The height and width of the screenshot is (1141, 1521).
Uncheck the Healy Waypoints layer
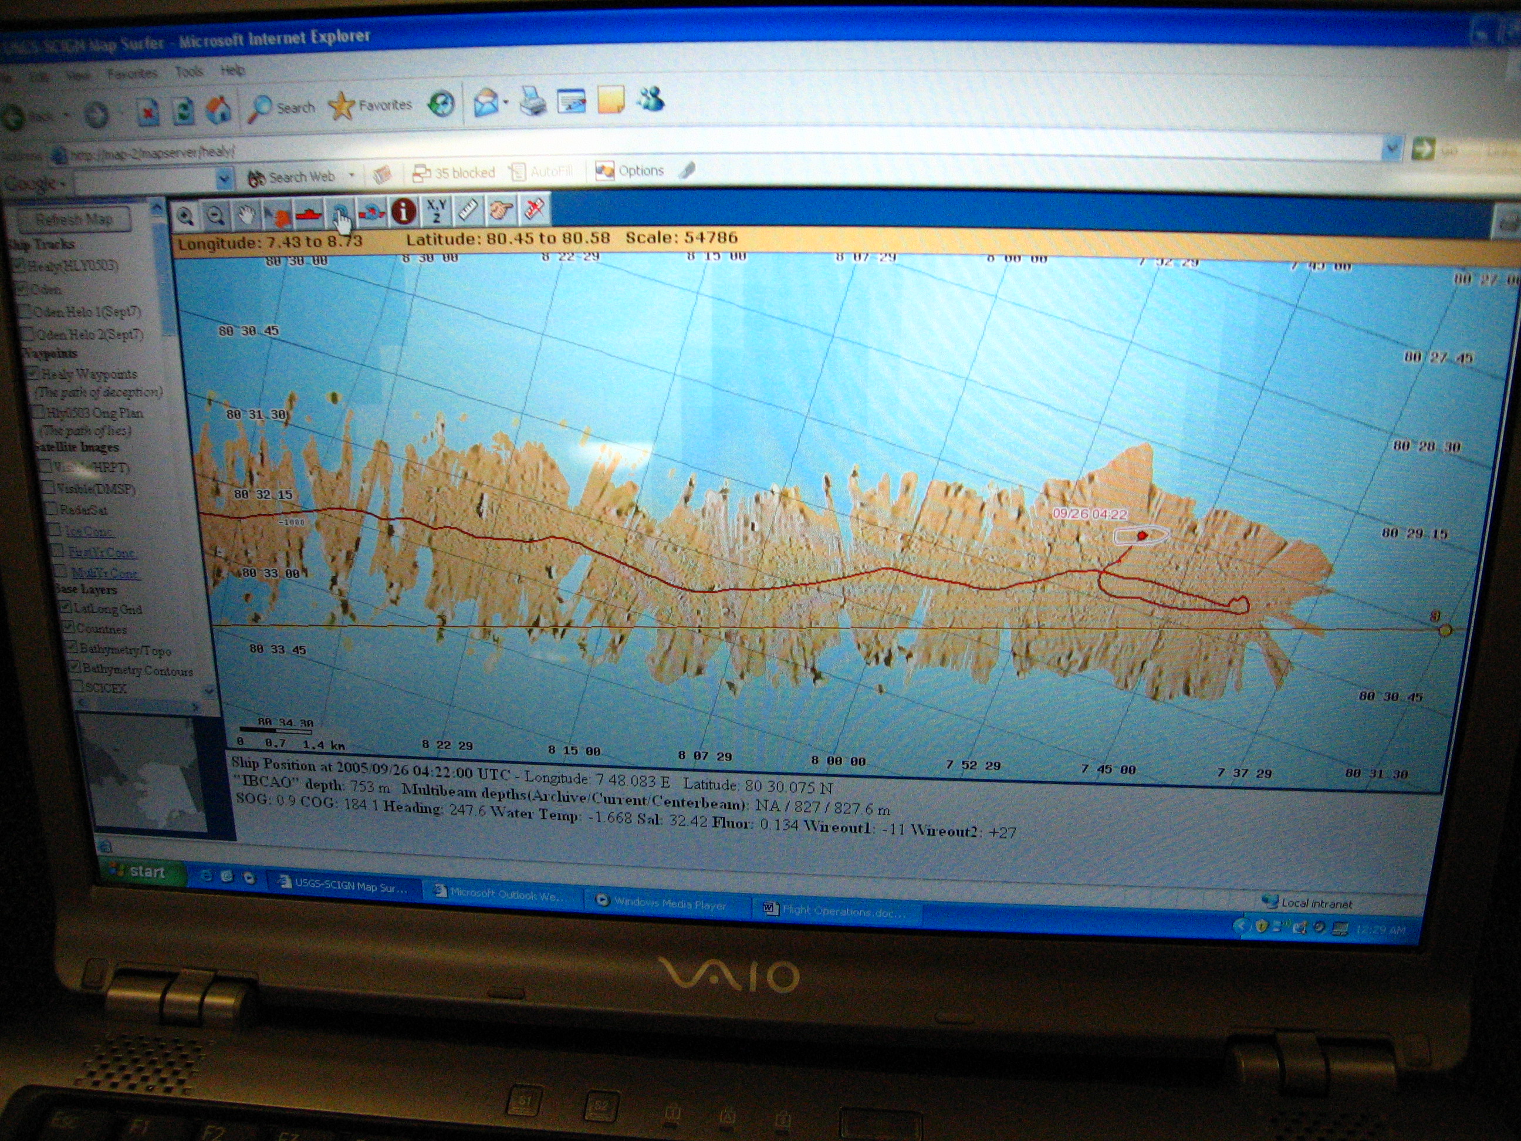pos(32,373)
